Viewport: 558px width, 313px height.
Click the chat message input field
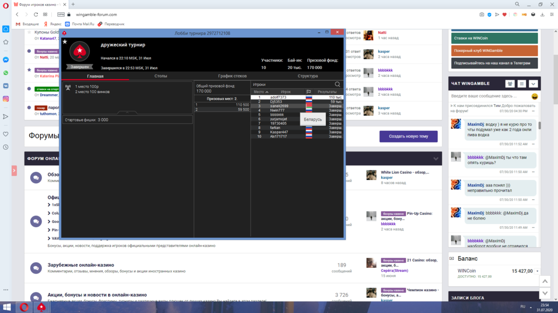(488, 96)
